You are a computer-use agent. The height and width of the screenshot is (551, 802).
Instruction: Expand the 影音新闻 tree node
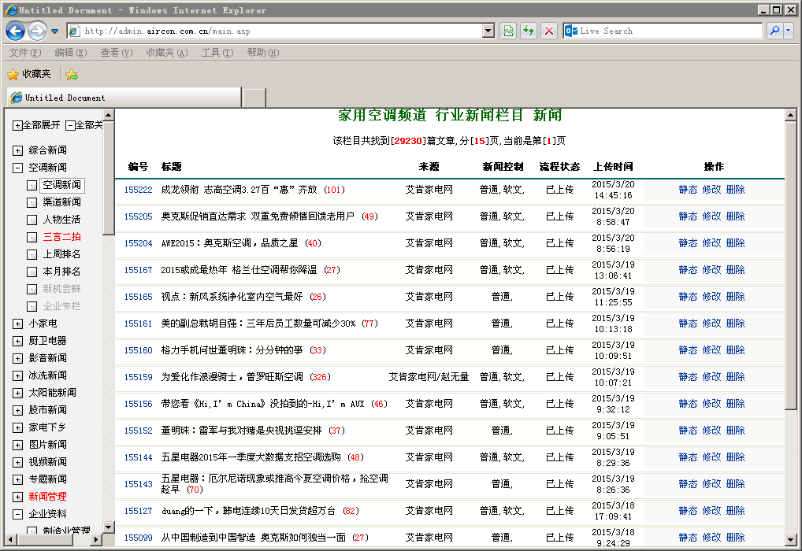18,359
